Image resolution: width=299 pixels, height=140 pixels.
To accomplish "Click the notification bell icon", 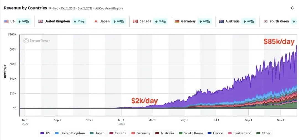I will 292,8.
